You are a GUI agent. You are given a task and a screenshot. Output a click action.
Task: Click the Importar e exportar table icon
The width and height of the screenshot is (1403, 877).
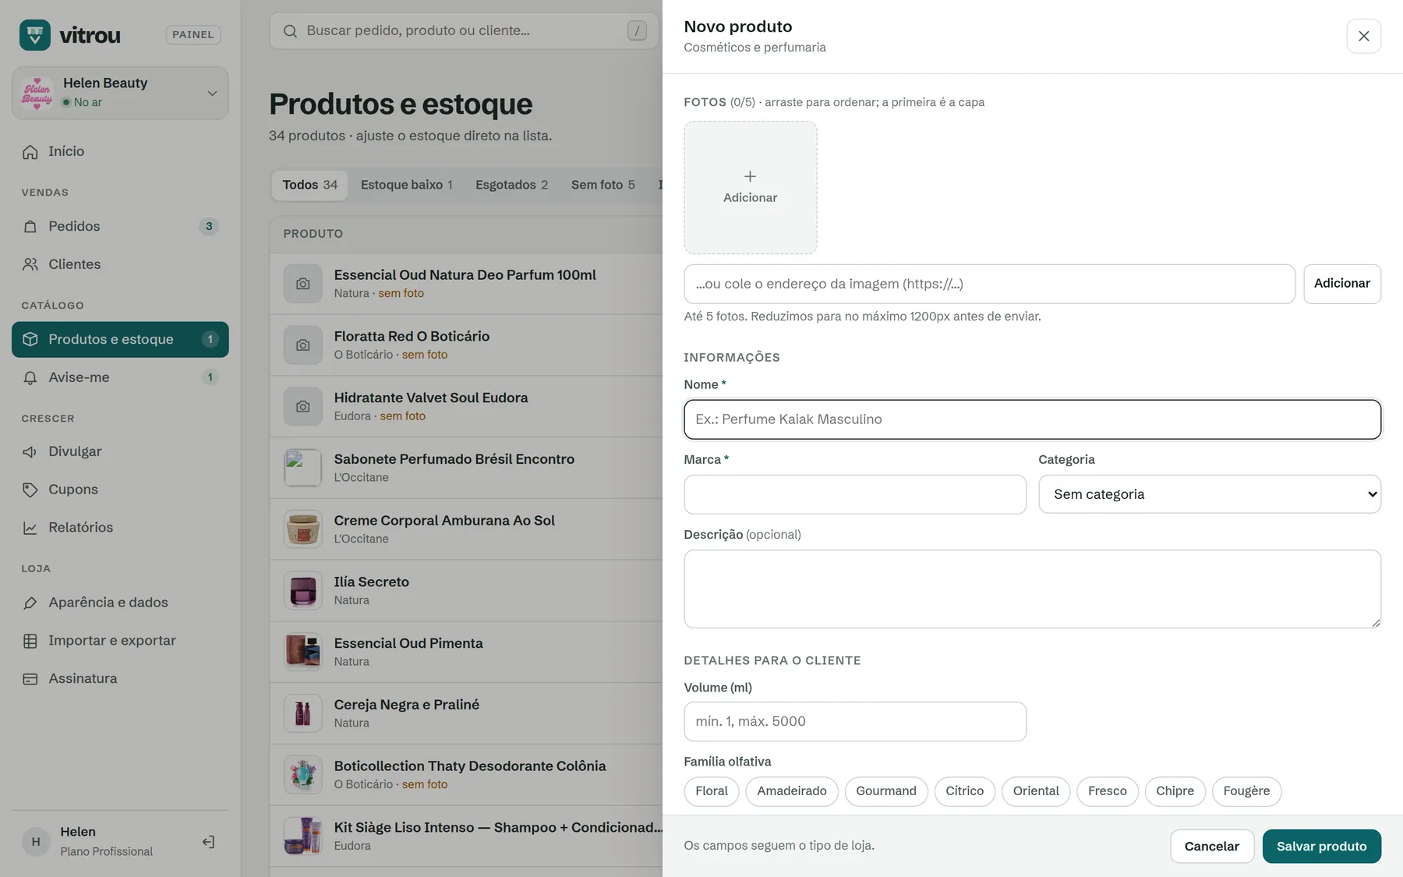coord(30,641)
